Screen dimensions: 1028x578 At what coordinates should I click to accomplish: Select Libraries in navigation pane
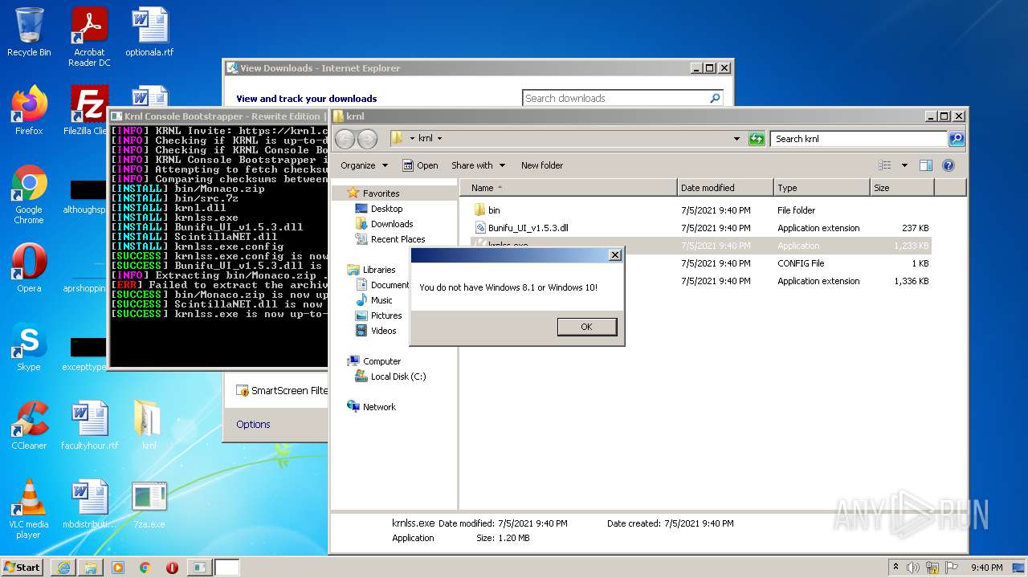pos(378,270)
